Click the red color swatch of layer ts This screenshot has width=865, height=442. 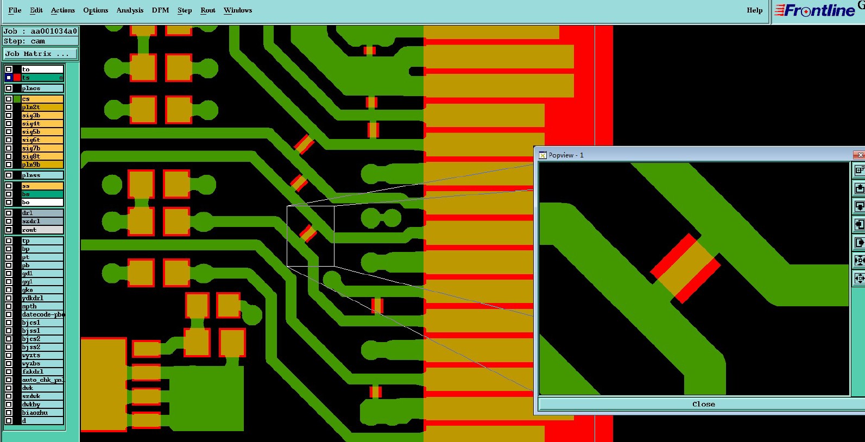(17, 78)
